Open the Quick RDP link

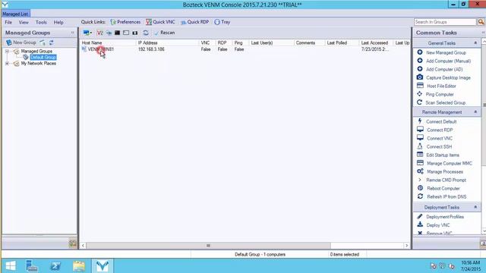194,22
